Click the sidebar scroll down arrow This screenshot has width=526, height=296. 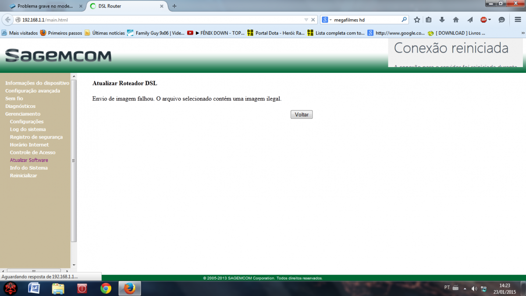point(74,265)
